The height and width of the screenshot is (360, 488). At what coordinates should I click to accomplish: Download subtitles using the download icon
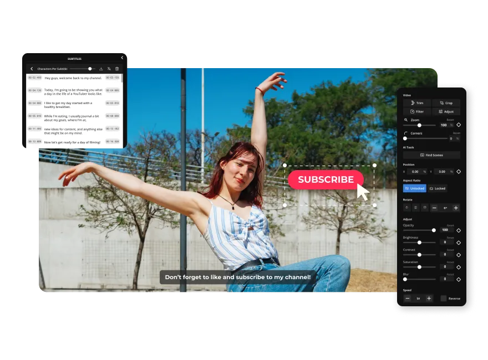[101, 69]
